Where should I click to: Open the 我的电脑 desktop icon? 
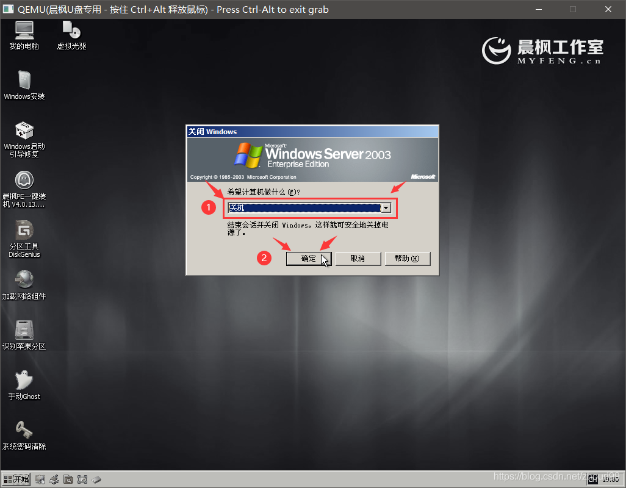tap(24, 35)
